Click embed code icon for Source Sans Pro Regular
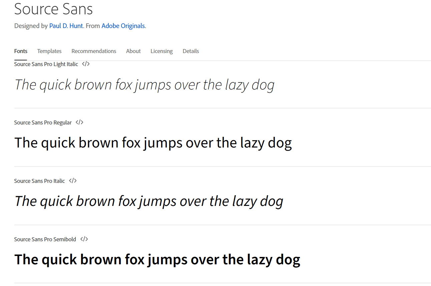The width and height of the screenshot is (431, 286). click(79, 122)
